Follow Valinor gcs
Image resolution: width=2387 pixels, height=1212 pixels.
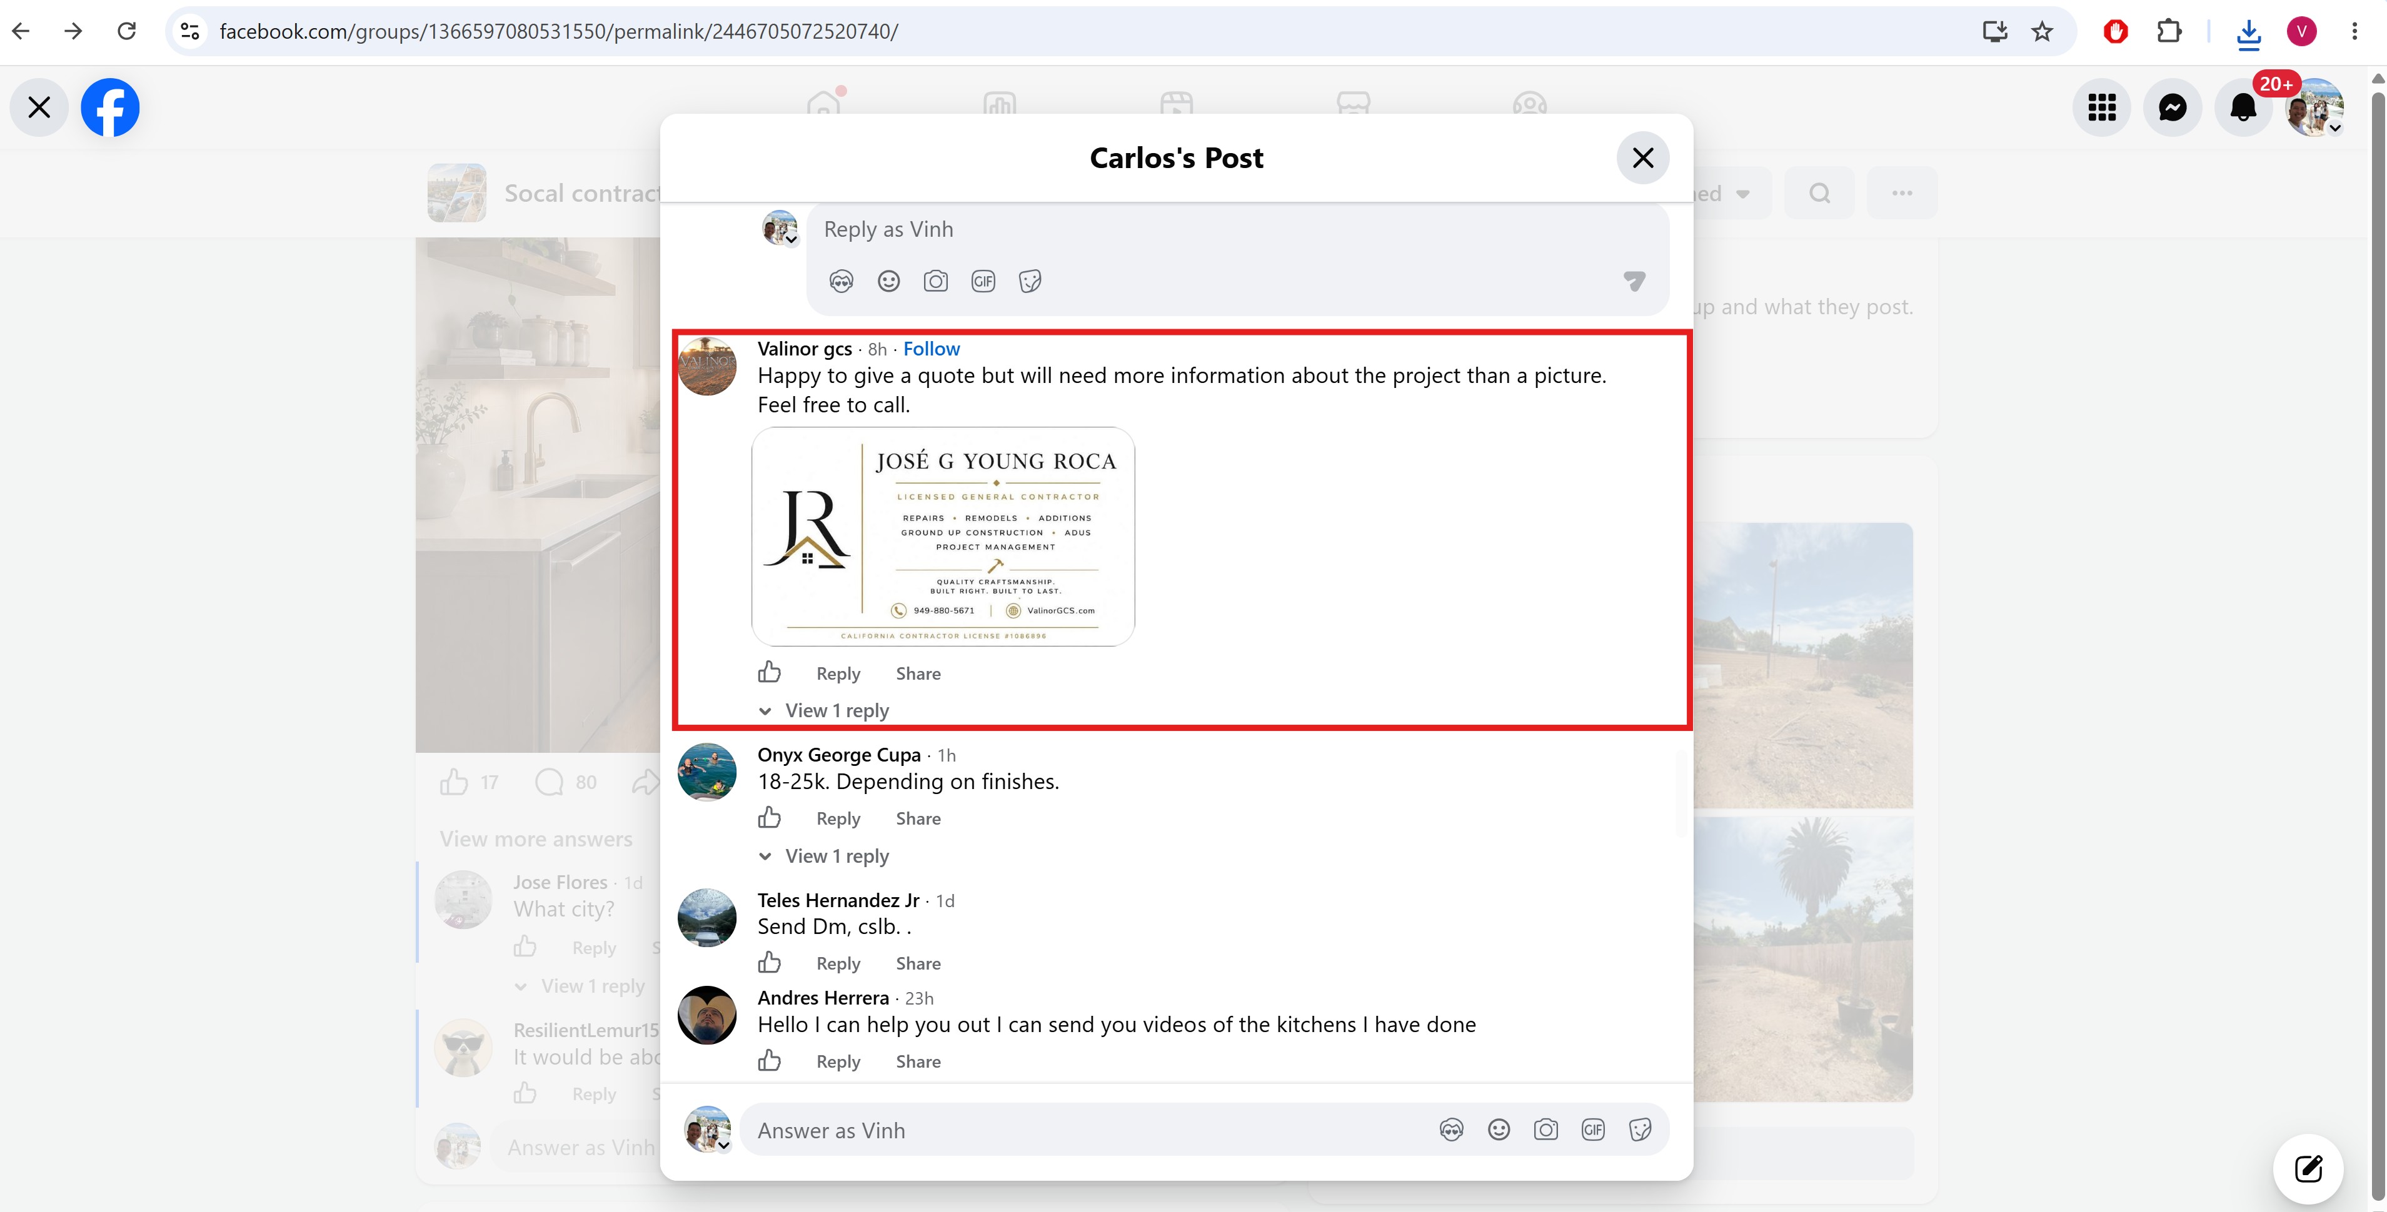click(932, 349)
